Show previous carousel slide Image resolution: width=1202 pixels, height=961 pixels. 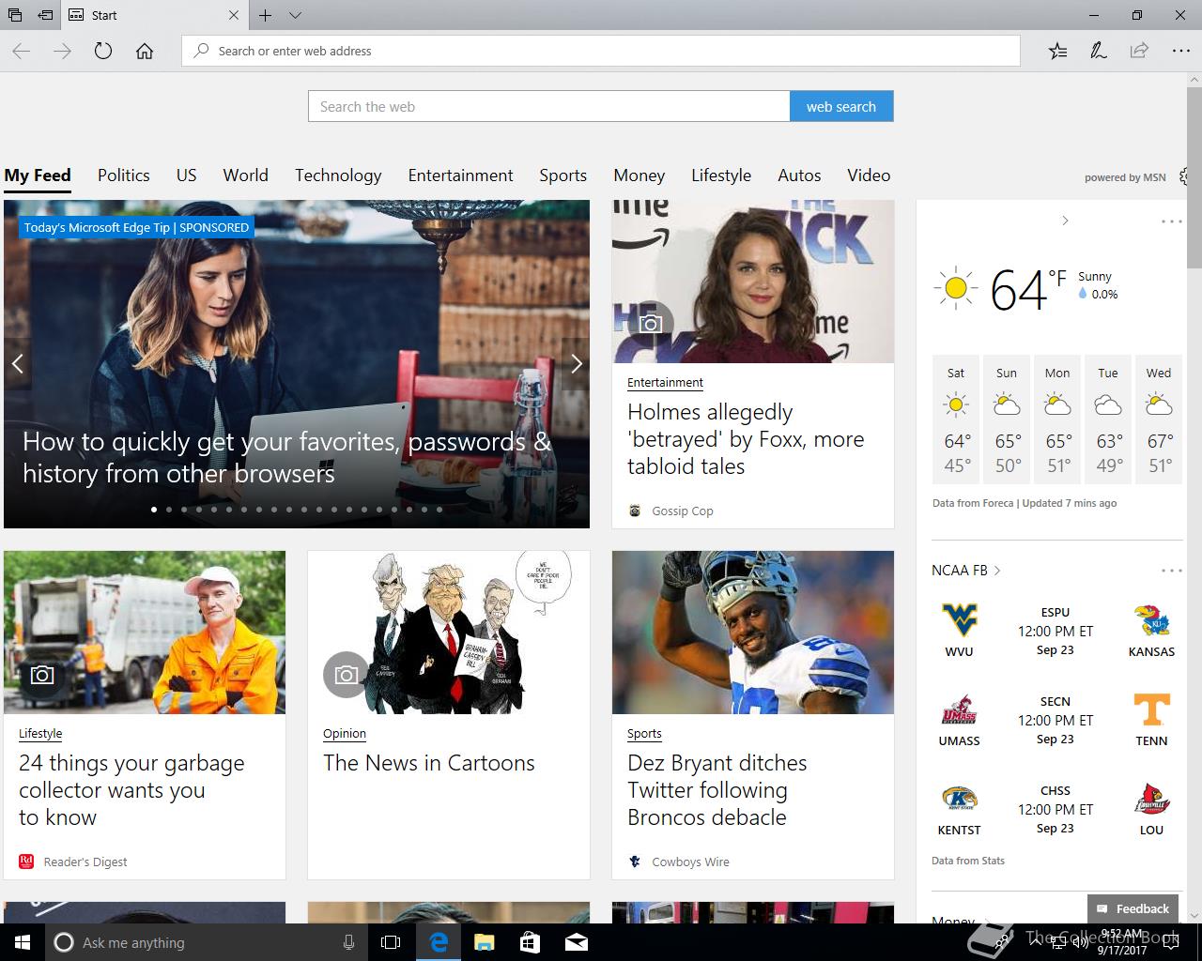coord(17,364)
